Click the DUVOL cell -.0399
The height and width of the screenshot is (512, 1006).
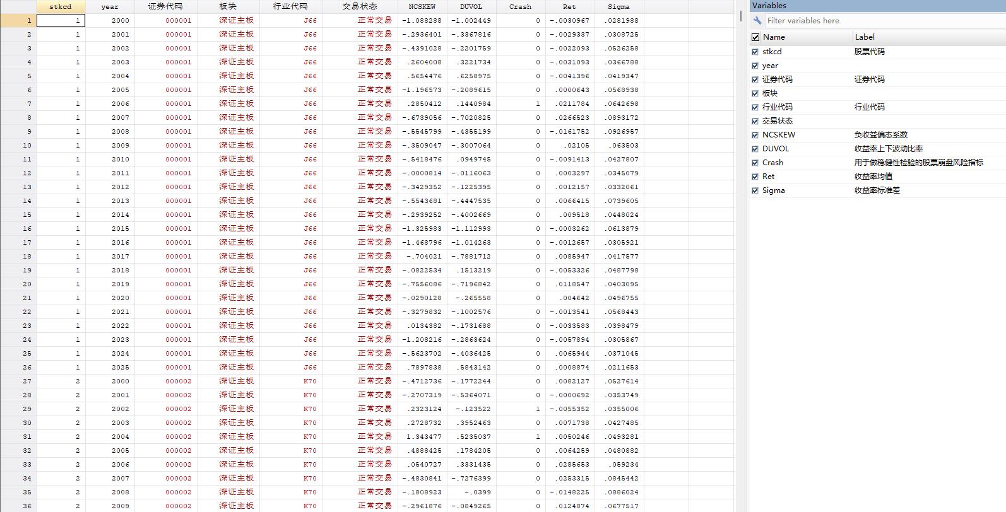pyautogui.click(x=471, y=492)
